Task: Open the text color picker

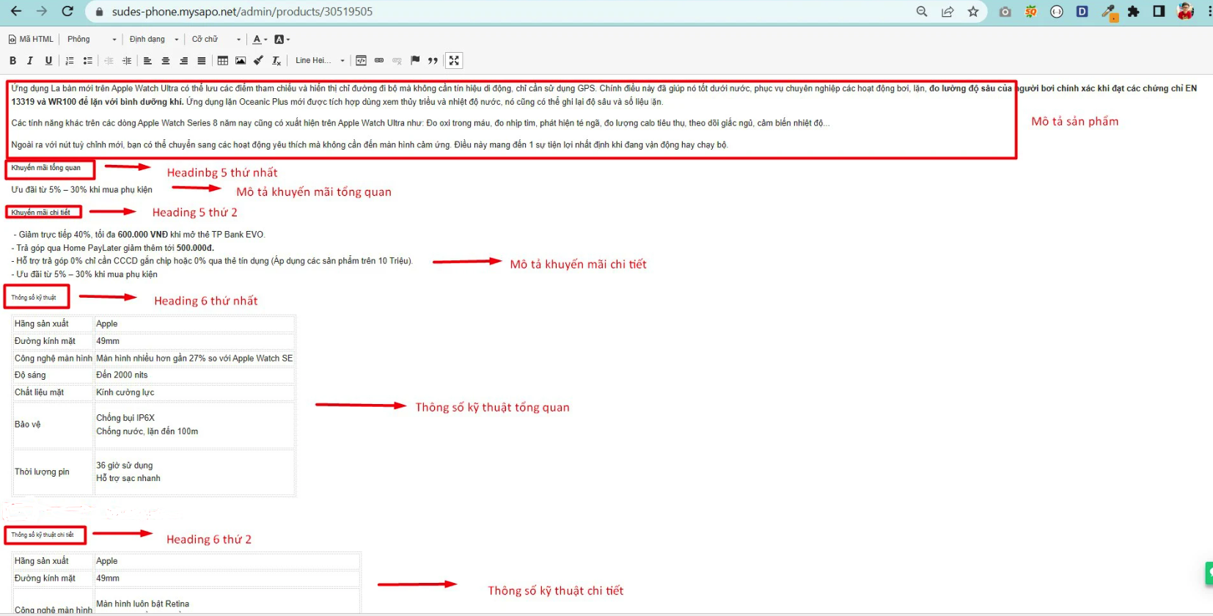Action: click(x=260, y=40)
